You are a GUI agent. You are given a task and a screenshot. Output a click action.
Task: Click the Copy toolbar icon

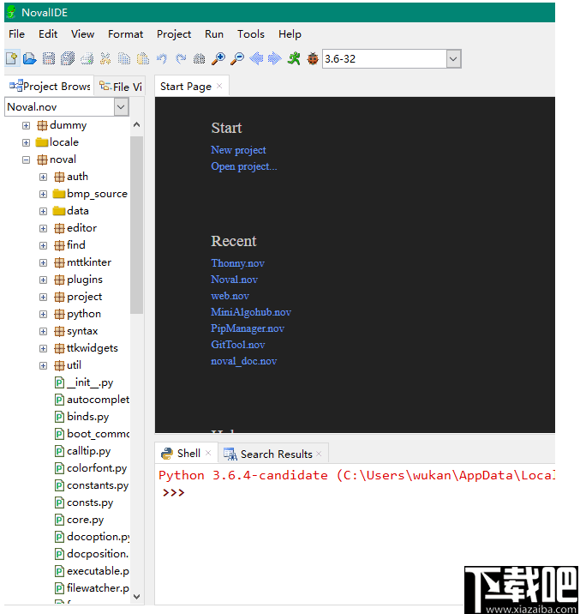tap(124, 58)
